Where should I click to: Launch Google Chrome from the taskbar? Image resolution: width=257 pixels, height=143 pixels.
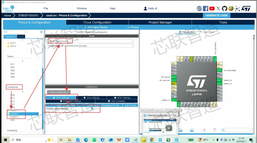(x=152, y=140)
